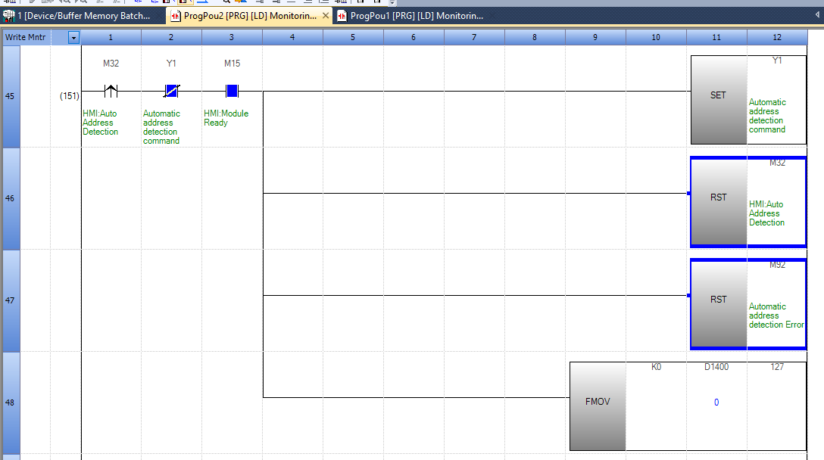Select the RST block for M92
This screenshot has height=460, width=824.
click(x=718, y=300)
